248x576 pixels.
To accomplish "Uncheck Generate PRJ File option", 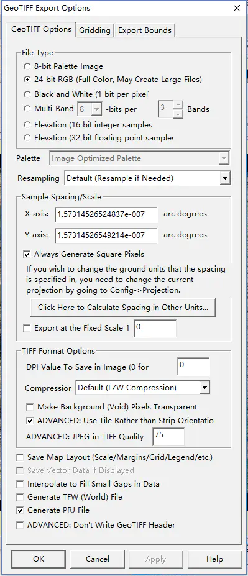I will [x=20, y=510].
